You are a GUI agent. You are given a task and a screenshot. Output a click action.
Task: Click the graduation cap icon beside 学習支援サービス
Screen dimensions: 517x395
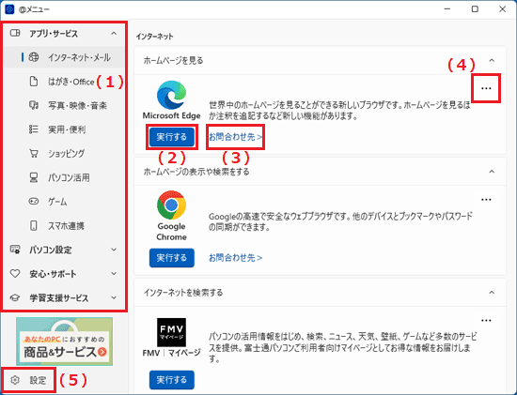coord(15,298)
